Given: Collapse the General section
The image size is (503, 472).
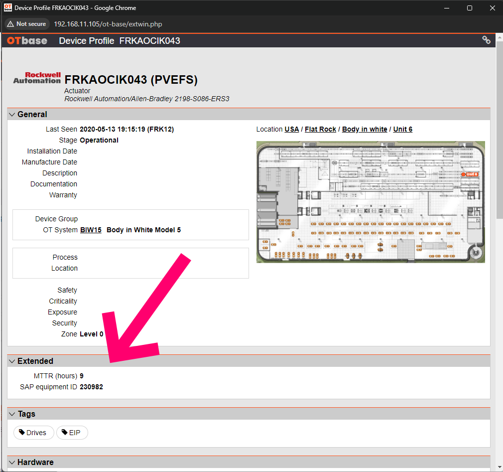Looking at the screenshot, I should (12, 115).
